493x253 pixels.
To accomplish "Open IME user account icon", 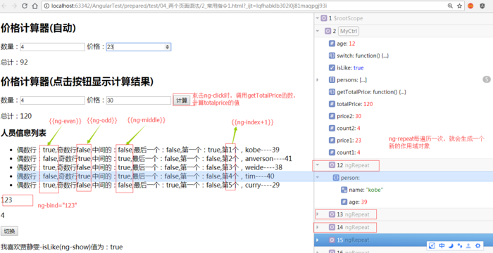I will [x=469, y=245].
